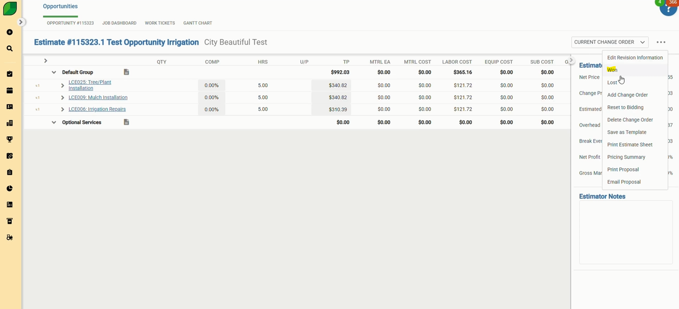679x309 pixels.
Task: Open the invoice list icon in sidebar
Action: click(10, 205)
